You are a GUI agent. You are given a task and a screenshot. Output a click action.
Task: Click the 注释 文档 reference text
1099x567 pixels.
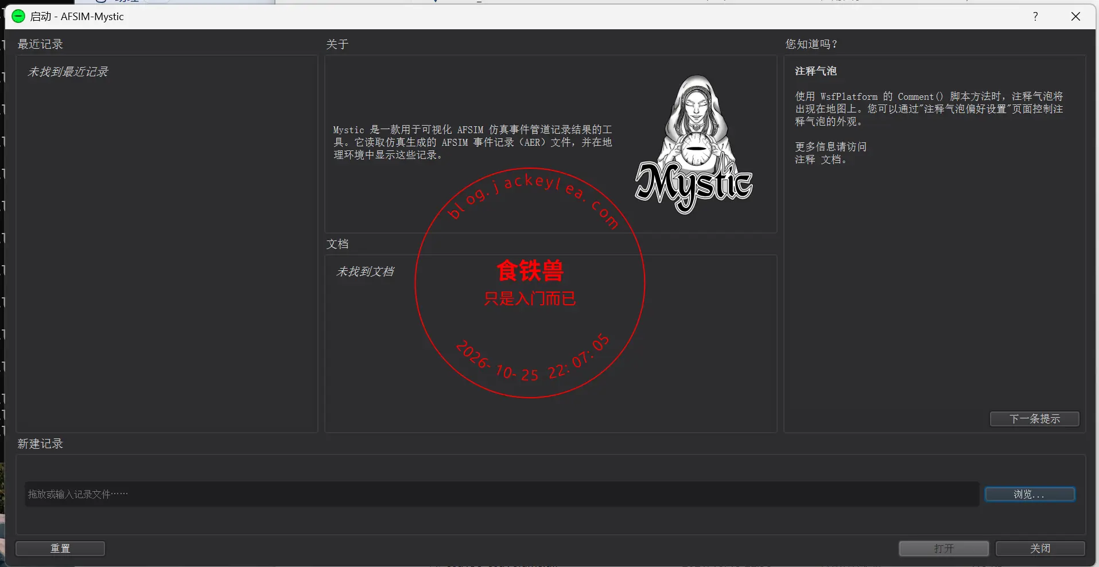(821, 160)
